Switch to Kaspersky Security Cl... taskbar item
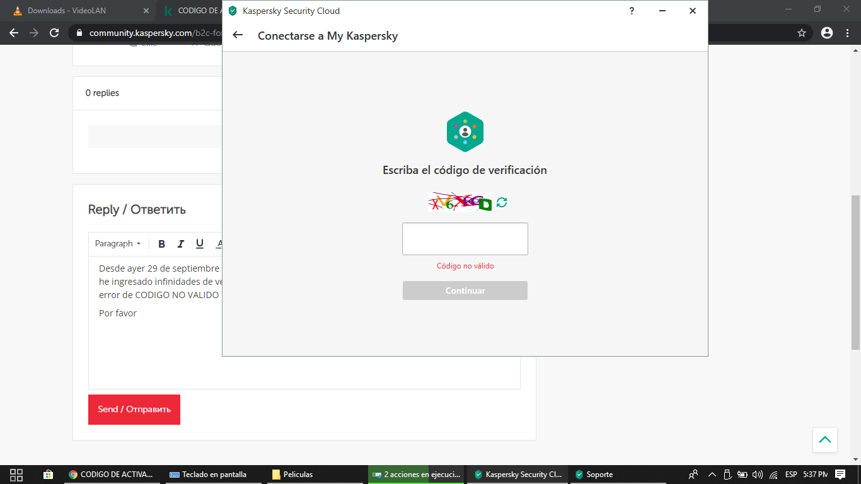Viewport: 861px width, 484px height. (519, 475)
